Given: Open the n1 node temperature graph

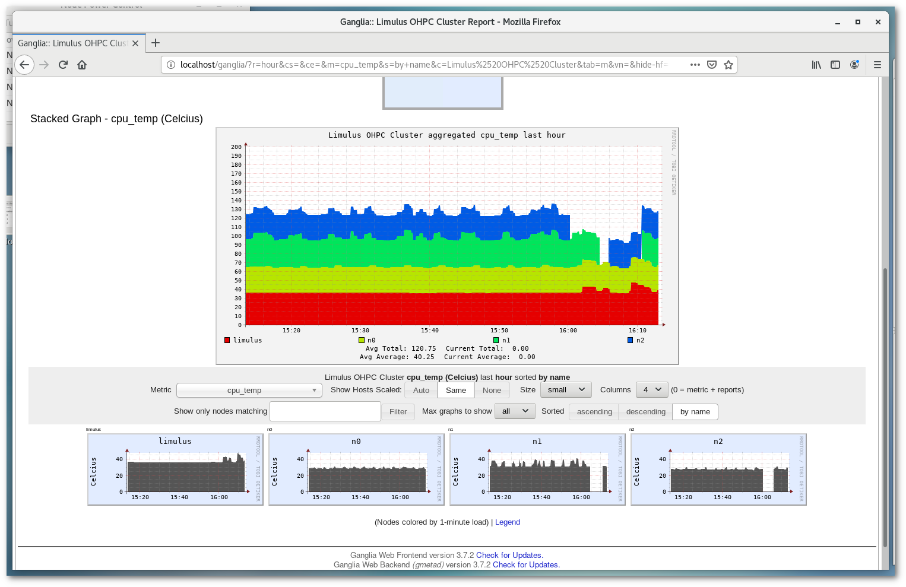Looking at the screenshot, I should pos(537,469).
